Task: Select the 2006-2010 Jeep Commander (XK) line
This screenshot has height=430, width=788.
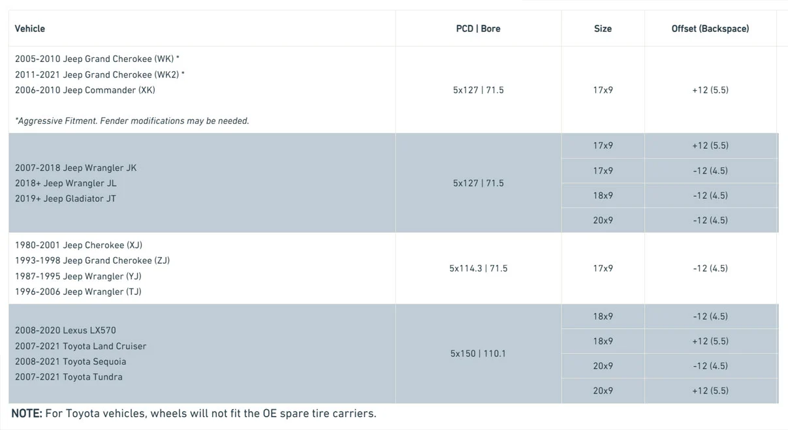Action: [85, 90]
